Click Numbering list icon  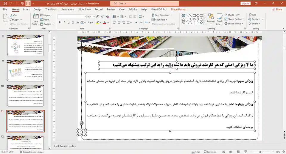click(x=122, y=16)
